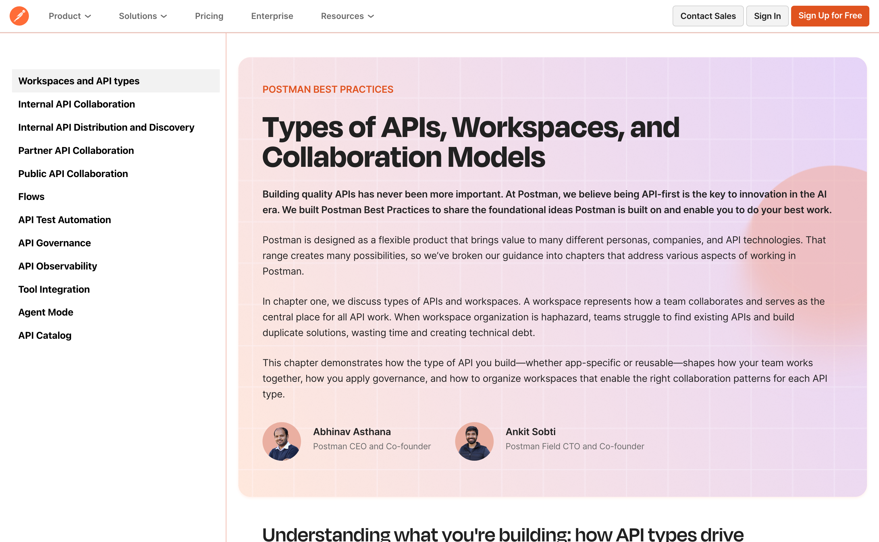Click Abhinav Asthana's profile photo

click(282, 441)
